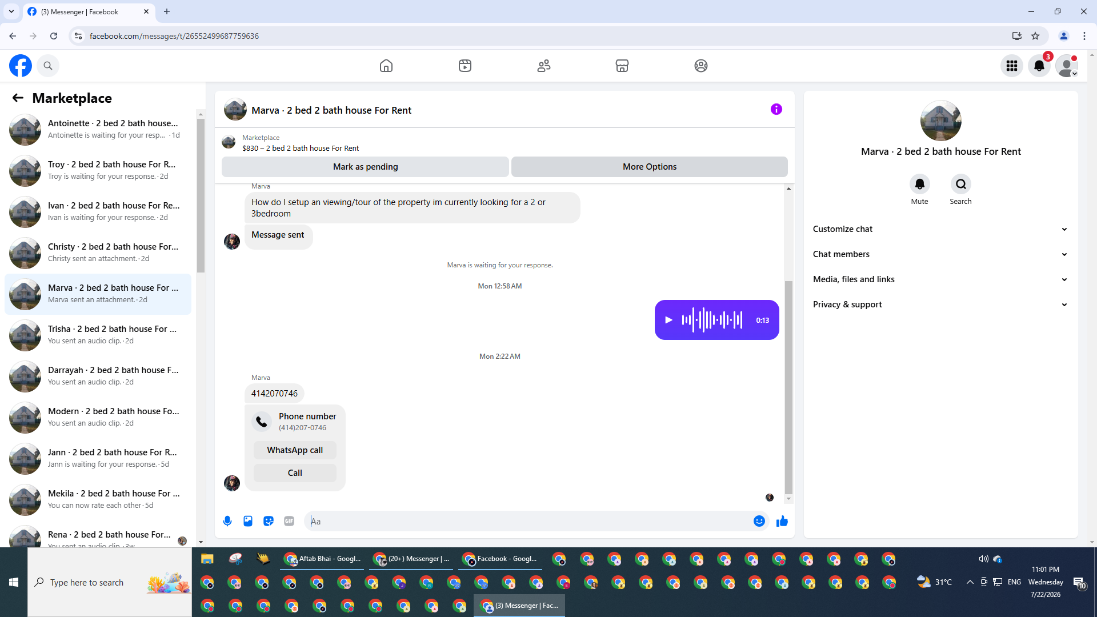The height and width of the screenshot is (617, 1097).
Task: Start a WhatsApp call to Marva
Action: (x=295, y=450)
